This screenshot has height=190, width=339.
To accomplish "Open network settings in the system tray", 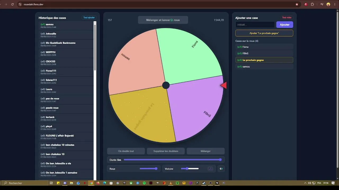I will tap(314, 183).
